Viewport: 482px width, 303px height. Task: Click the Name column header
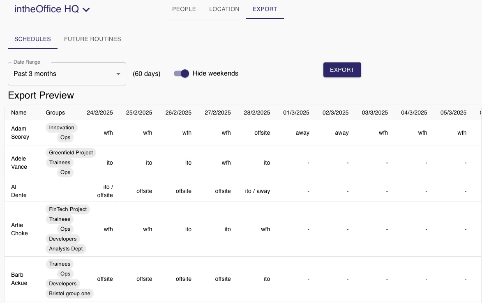(x=19, y=112)
